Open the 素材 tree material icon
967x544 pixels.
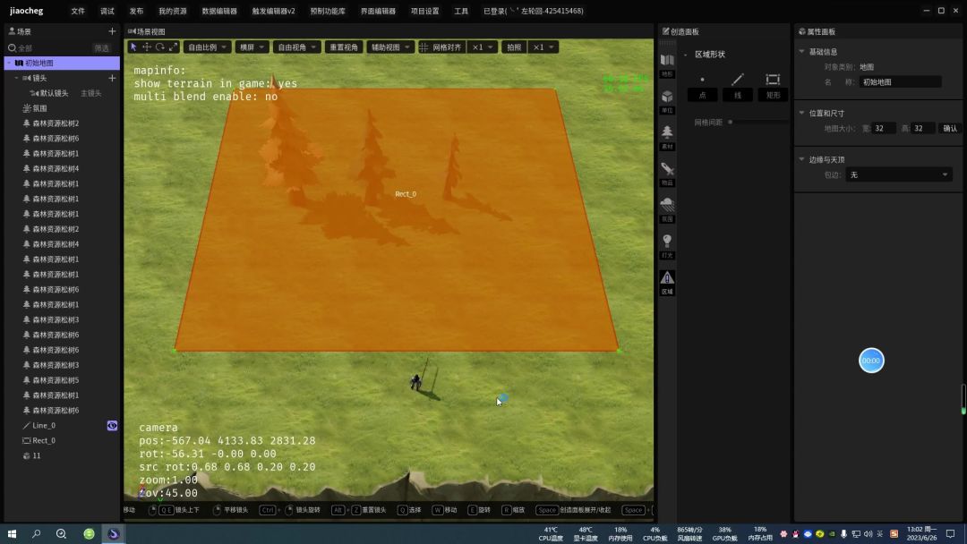tap(667, 137)
